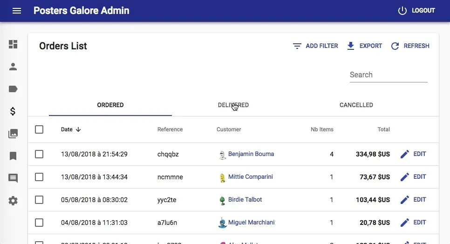
Task: Click the download icon beside Export
Action: point(351,46)
